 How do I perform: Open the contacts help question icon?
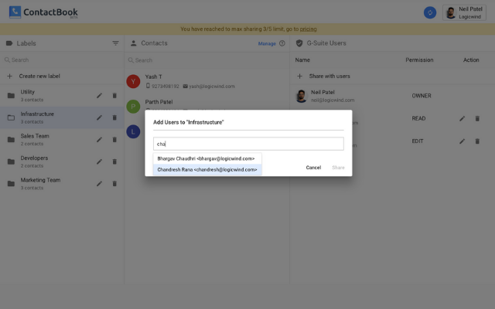point(282,43)
